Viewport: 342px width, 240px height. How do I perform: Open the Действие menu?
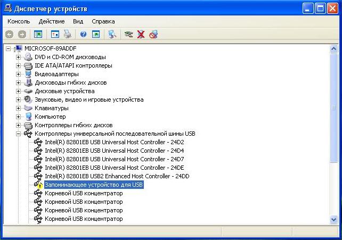pos(52,21)
